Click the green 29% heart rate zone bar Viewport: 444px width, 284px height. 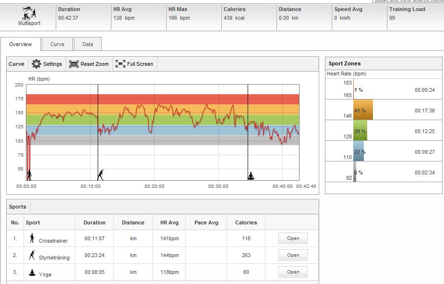point(360,131)
